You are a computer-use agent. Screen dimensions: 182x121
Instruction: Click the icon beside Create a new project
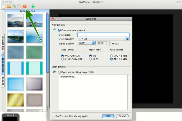click(x=55, y=30)
